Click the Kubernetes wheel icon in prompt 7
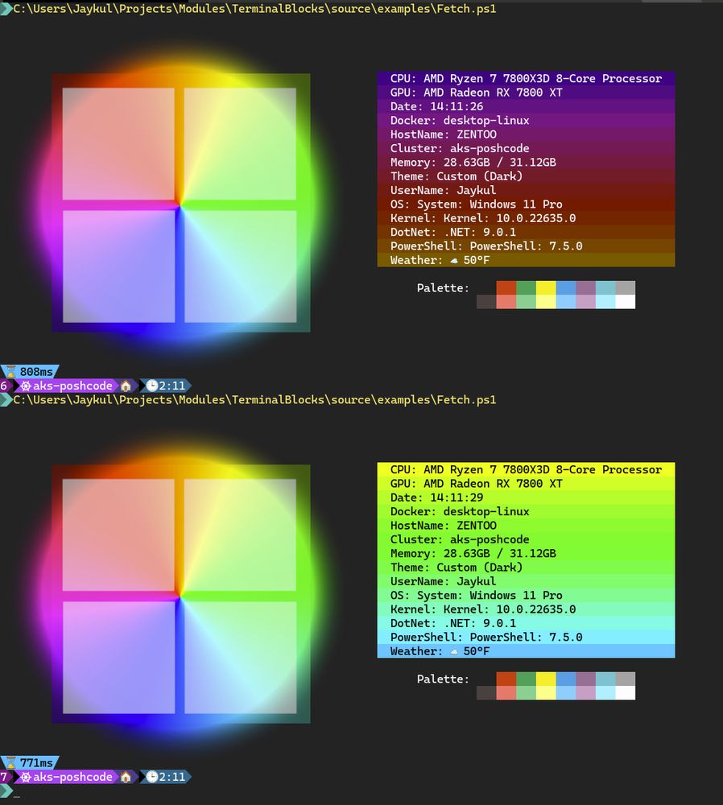723x805 pixels. [26, 777]
